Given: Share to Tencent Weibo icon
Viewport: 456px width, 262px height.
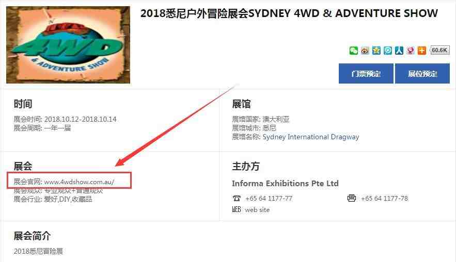Looking at the screenshot, I should pyautogui.click(x=387, y=51).
